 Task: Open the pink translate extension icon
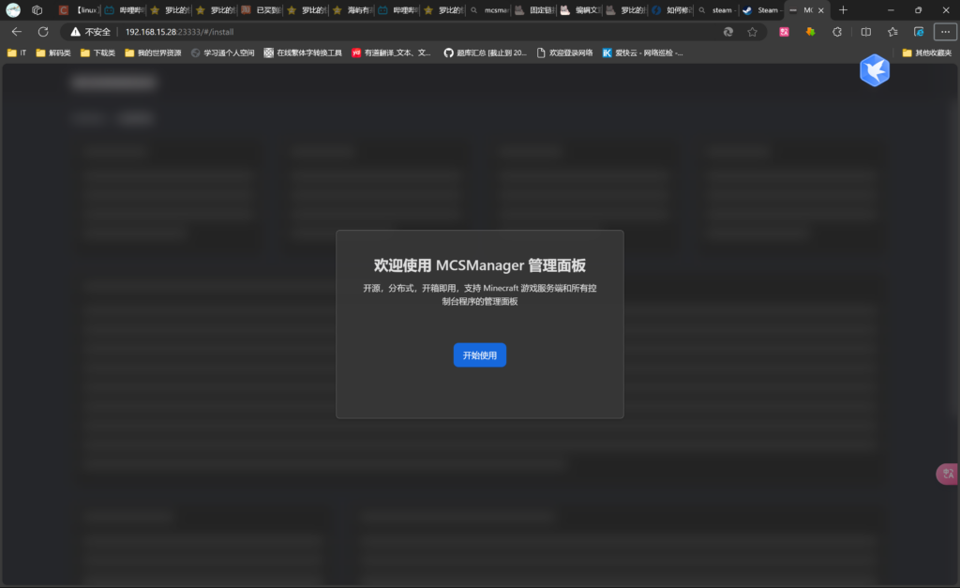(784, 32)
